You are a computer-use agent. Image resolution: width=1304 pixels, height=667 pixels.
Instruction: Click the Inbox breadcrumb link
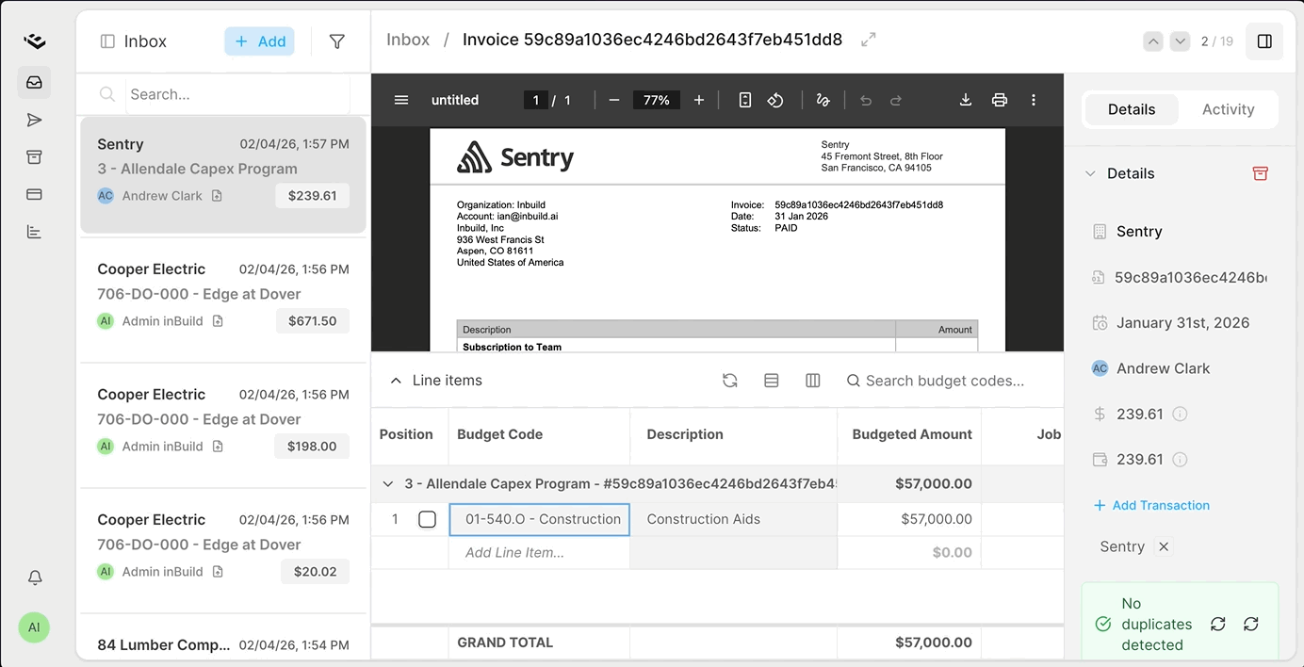(x=408, y=40)
